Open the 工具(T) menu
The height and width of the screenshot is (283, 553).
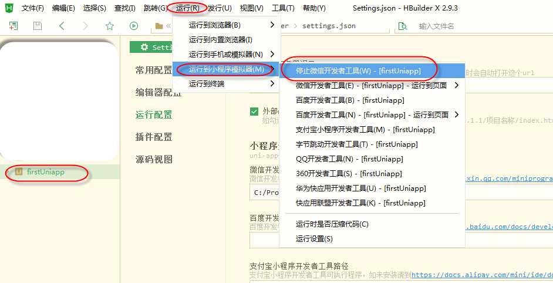click(283, 8)
